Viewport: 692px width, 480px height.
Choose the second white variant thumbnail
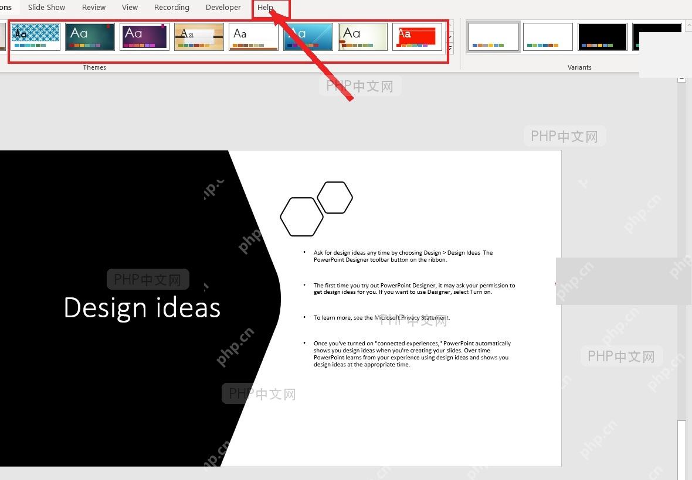(x=548, y=36)
